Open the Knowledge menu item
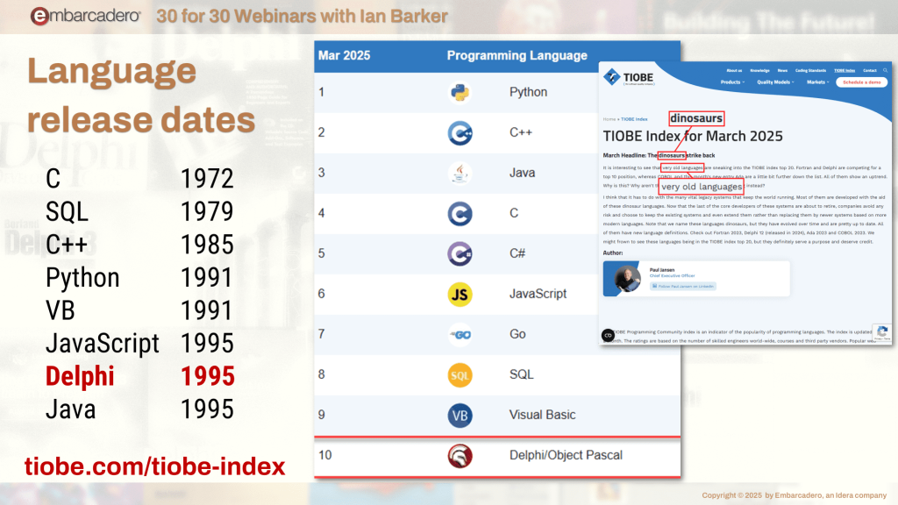898x505 pixels. coord(760,70)
